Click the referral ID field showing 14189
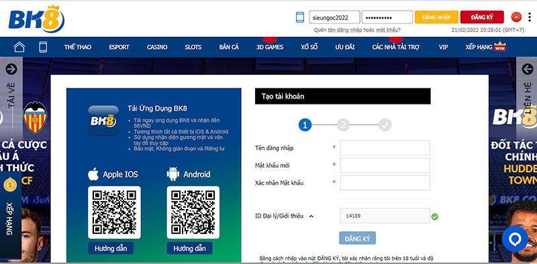Screen dimensions: 537x264 [x=385, y=216]
